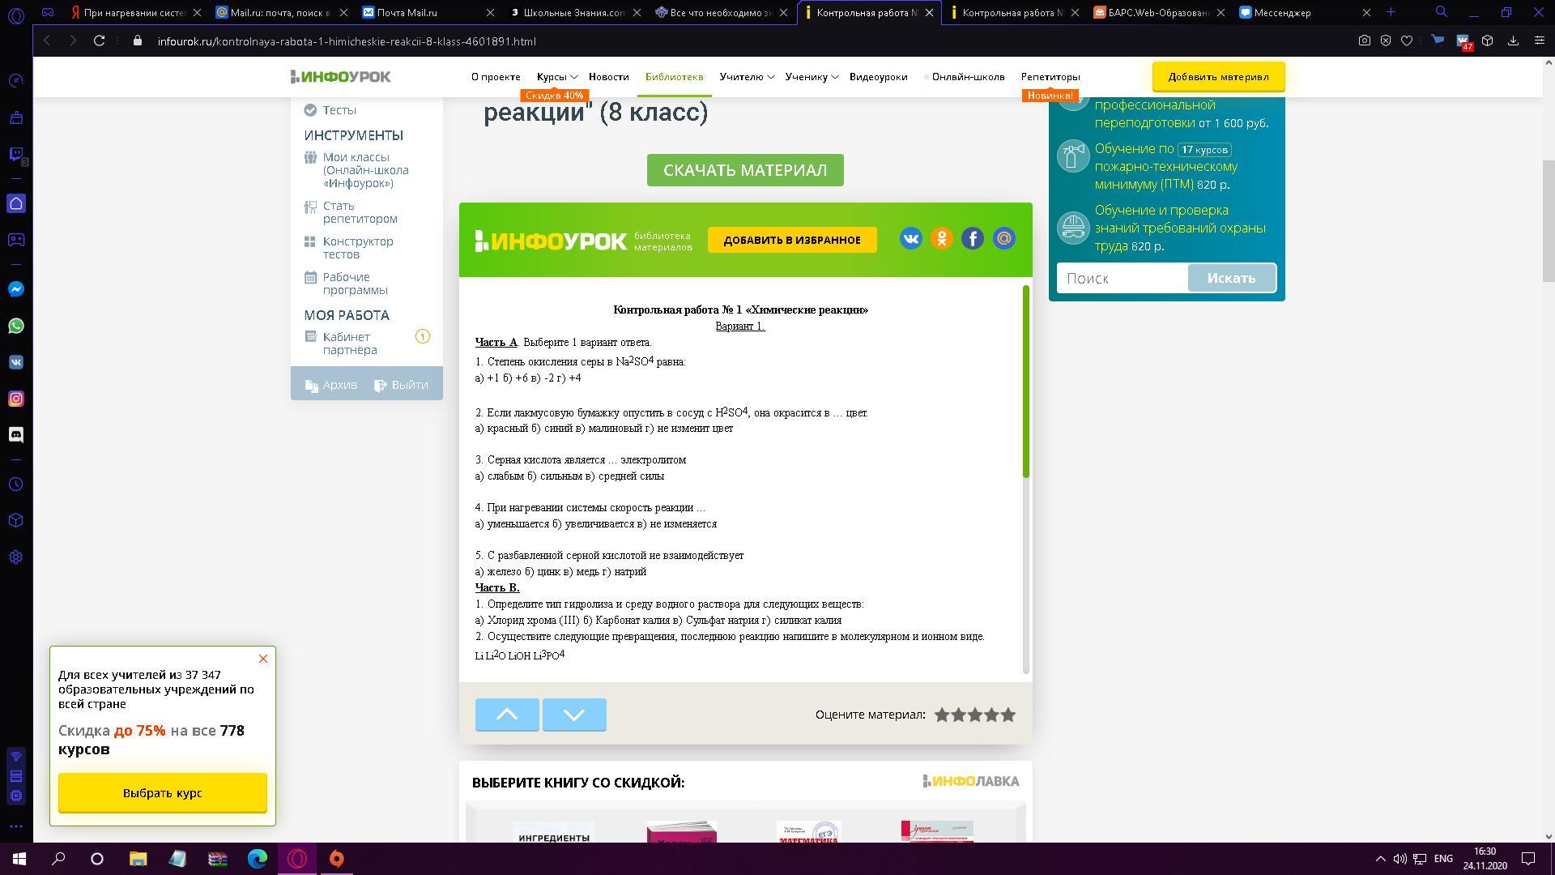Open Discord in Opera sidebar
Viewport: 1555px width, 875px height.
point(16,435)
